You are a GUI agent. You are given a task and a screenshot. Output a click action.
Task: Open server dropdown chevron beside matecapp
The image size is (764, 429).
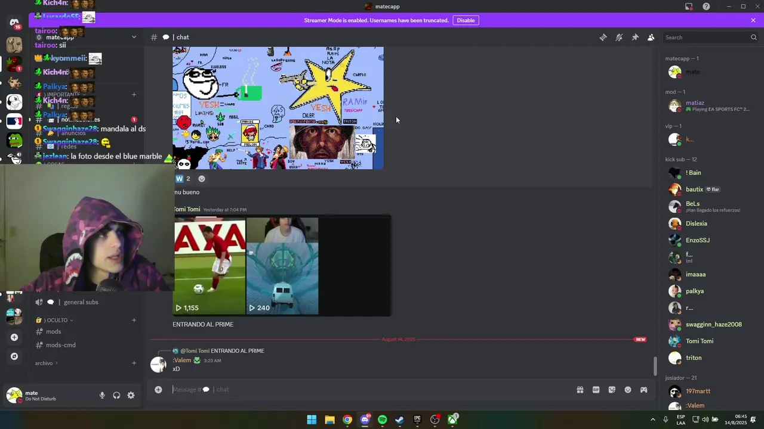134,37
